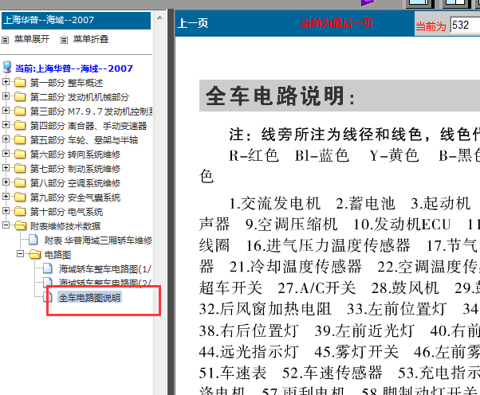480x395 pixels.
Task: Click folder icon of 第八部分 空调系统维修
Action: pos(20,183)
